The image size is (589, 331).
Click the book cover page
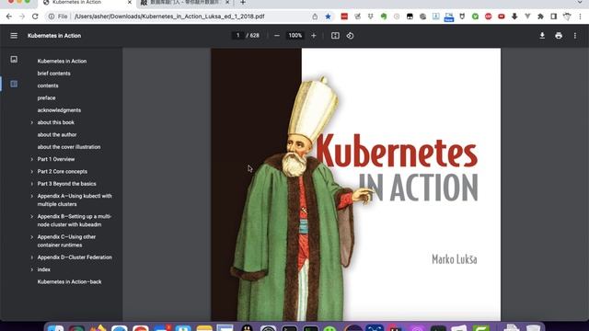click(356, 184)
